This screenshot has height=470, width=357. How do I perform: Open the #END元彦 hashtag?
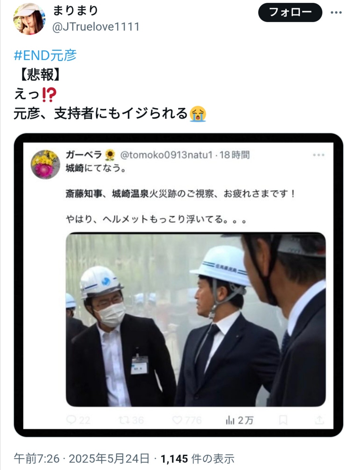45,55
